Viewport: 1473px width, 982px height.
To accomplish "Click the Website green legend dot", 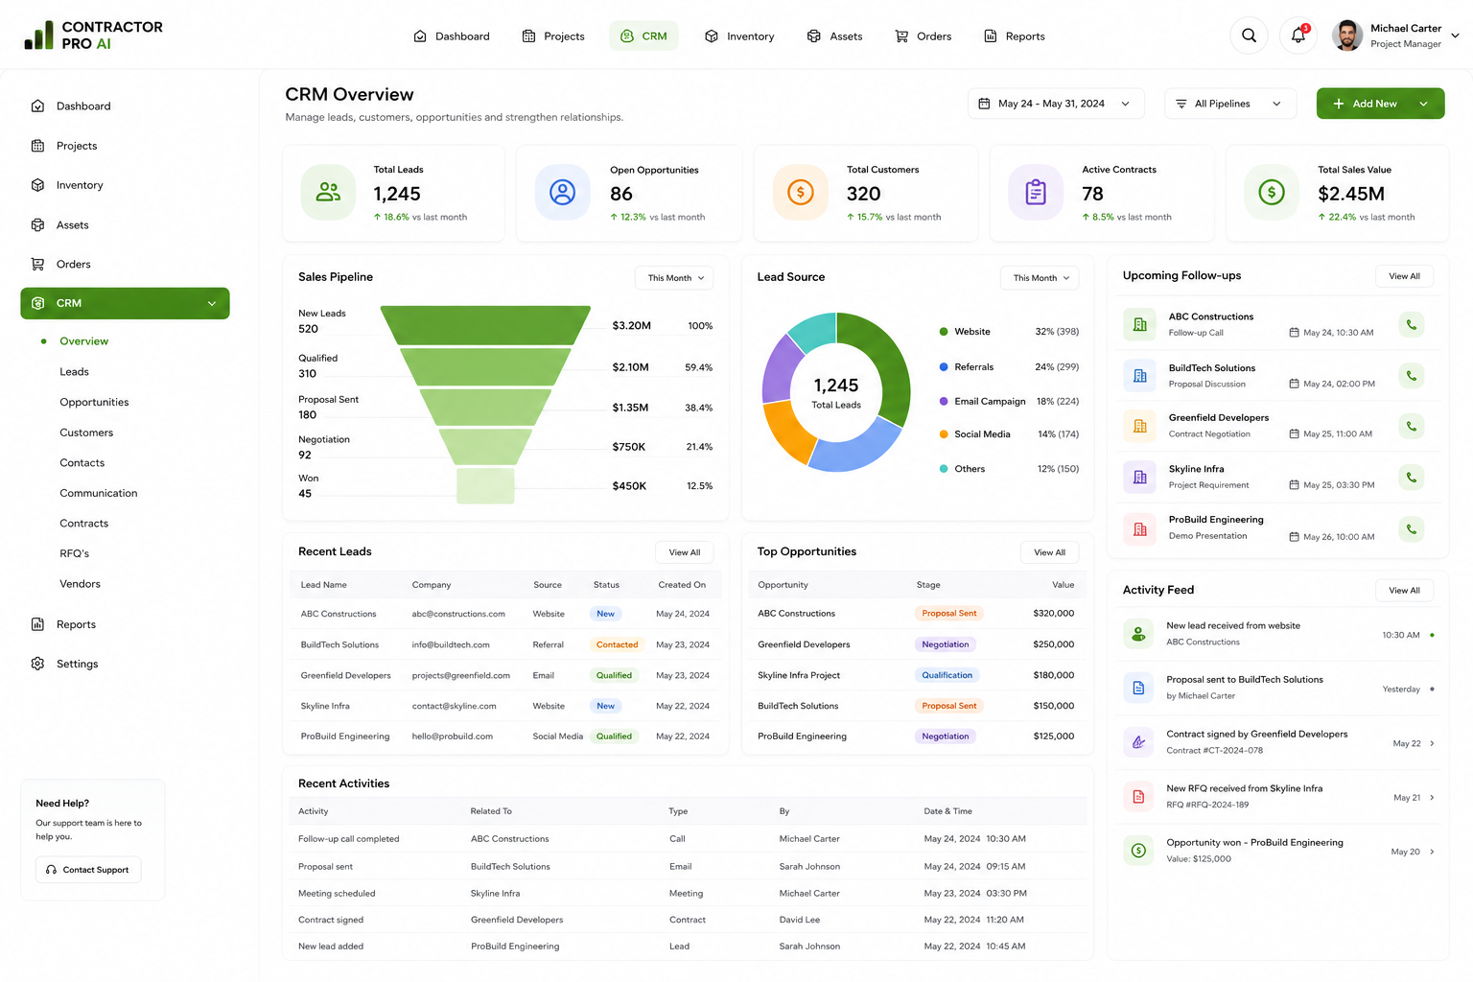I will tap(944, 332).
